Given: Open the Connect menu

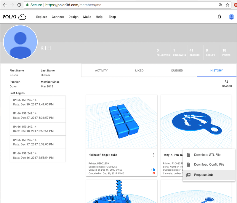Looking at the screenshot, I should click(x=58, y=17).
